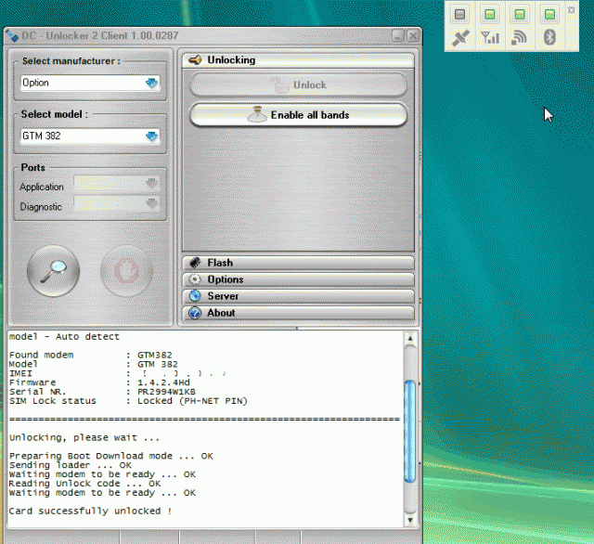Expand the Server section
Image resolution: width=594 pixels, height=544 pixels.
[299, 296]
